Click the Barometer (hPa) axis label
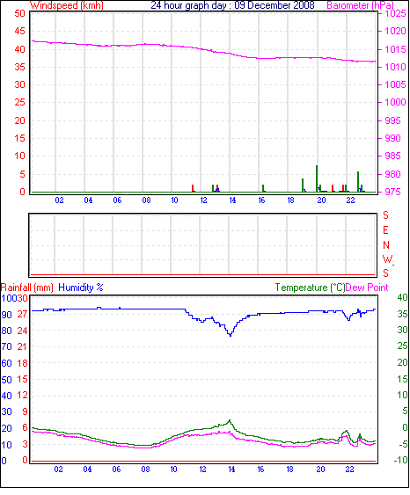 coord(360,5)
